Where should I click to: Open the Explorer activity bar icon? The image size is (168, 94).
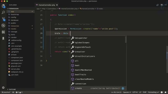click(x=3, y=6)
